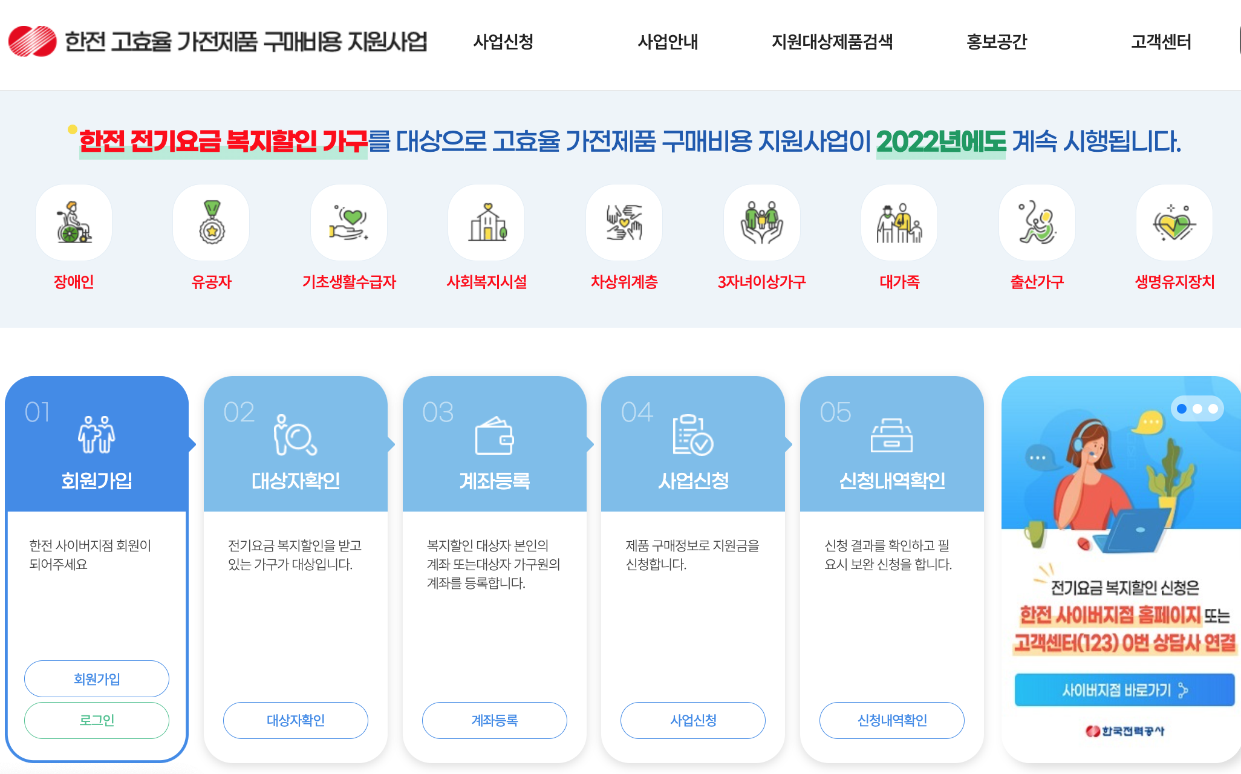Click the 3자녀이상가구 label text
This screenshot has height=774, width=1241.
[x=762, y=282]
